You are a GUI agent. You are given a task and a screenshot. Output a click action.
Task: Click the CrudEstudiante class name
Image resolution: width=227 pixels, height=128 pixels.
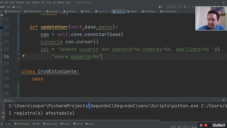57,71
